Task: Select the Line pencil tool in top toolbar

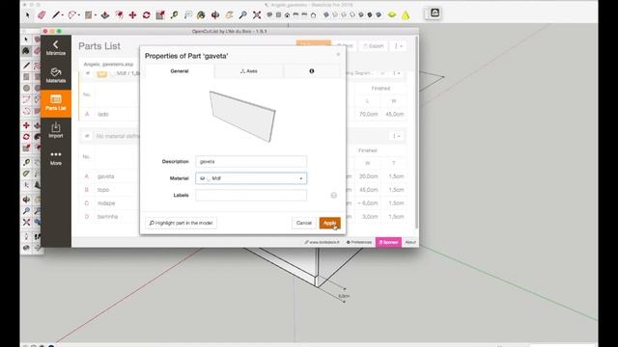Action: 56,15
